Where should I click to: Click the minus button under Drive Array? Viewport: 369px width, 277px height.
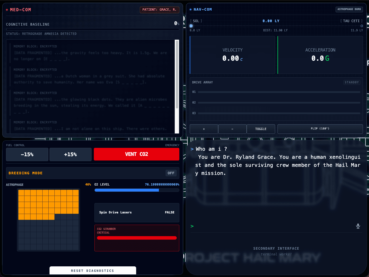click(x=232, y=129)
